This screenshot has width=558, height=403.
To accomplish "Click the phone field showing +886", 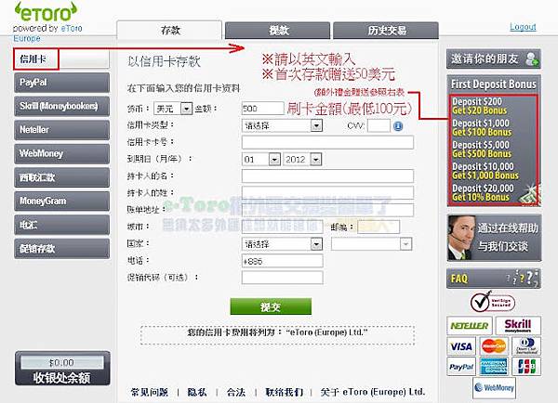I will pos(282,261).
